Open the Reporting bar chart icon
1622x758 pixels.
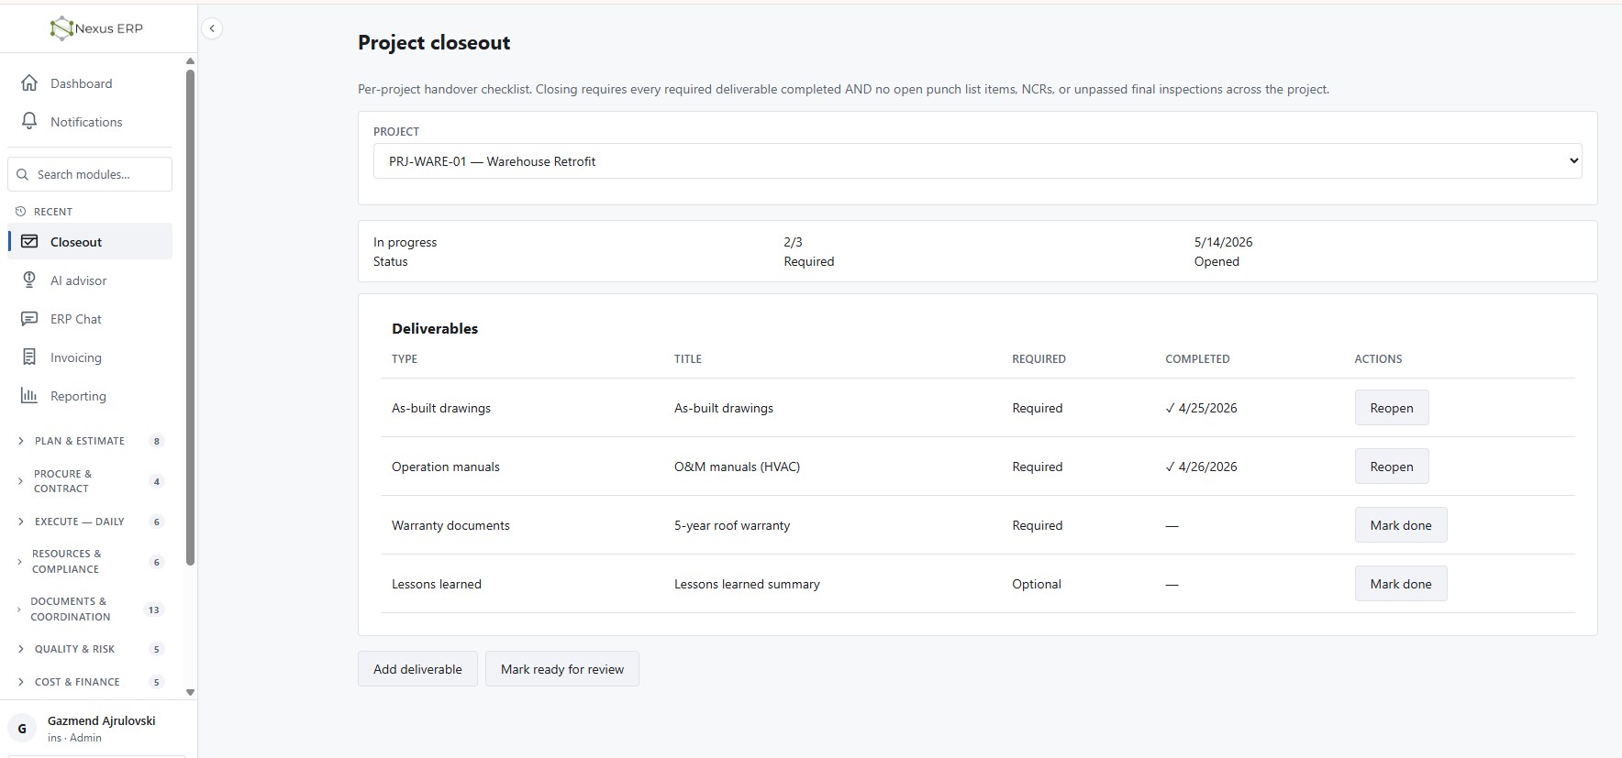coord(29,396)
